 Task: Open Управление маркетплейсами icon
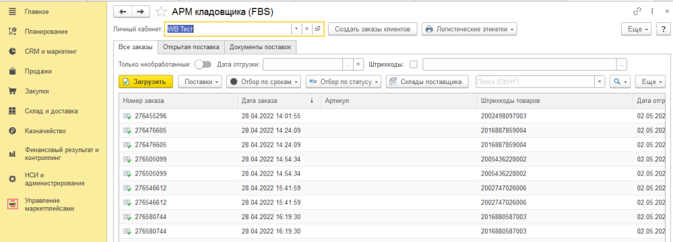[12, 204]
